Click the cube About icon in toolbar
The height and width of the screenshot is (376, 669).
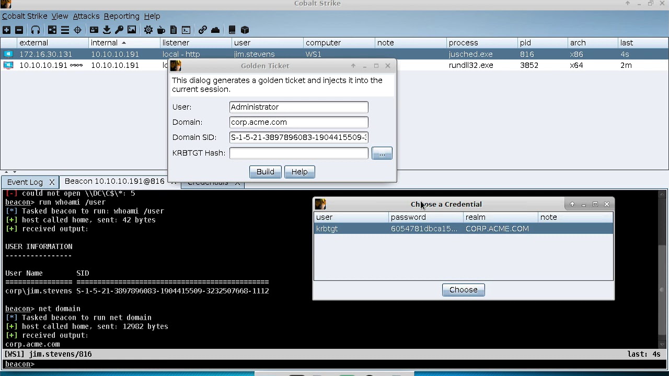245,30
